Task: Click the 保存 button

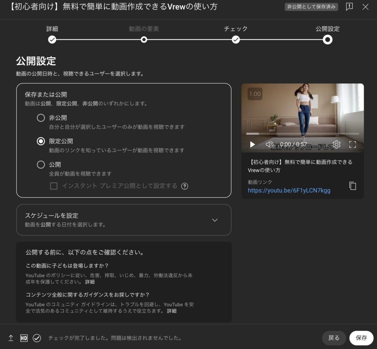Action: 361,338
